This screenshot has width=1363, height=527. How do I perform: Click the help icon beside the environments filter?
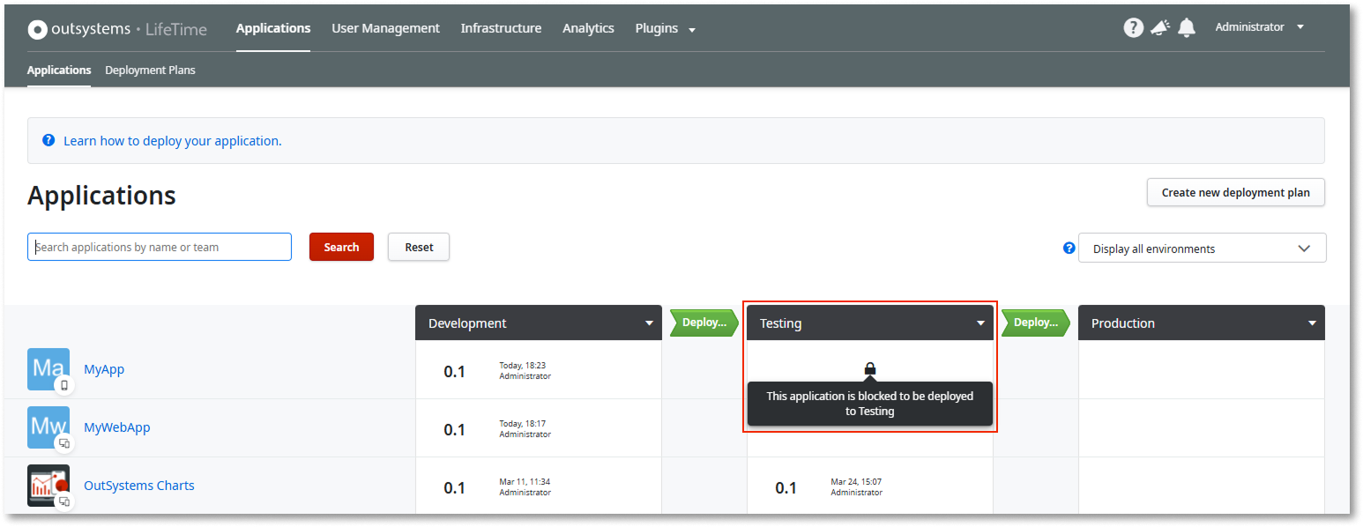[x=1069, y=248]
